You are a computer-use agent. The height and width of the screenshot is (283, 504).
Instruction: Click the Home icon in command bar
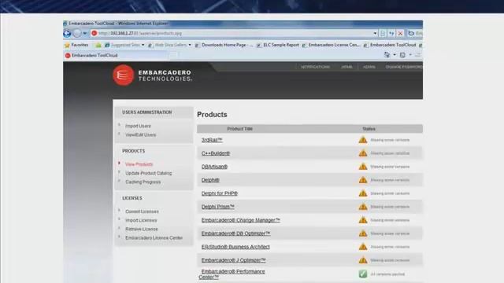387,55
